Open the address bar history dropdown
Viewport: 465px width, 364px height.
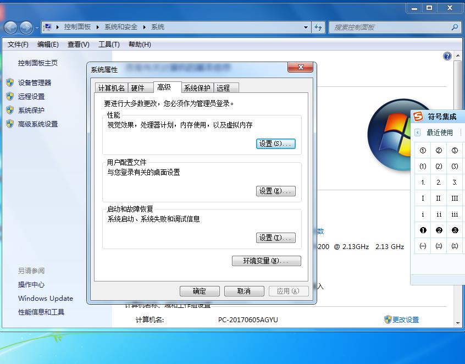(306, 27)
